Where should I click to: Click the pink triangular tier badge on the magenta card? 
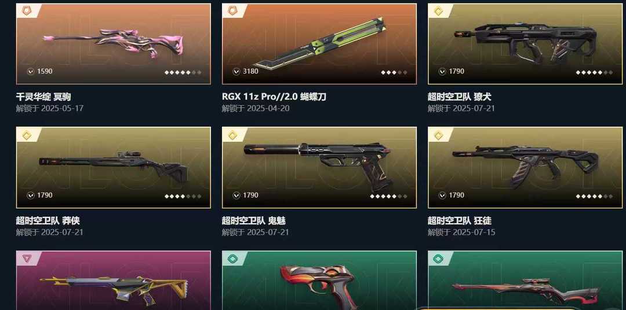pyautogui.click(x=27, y=259)
